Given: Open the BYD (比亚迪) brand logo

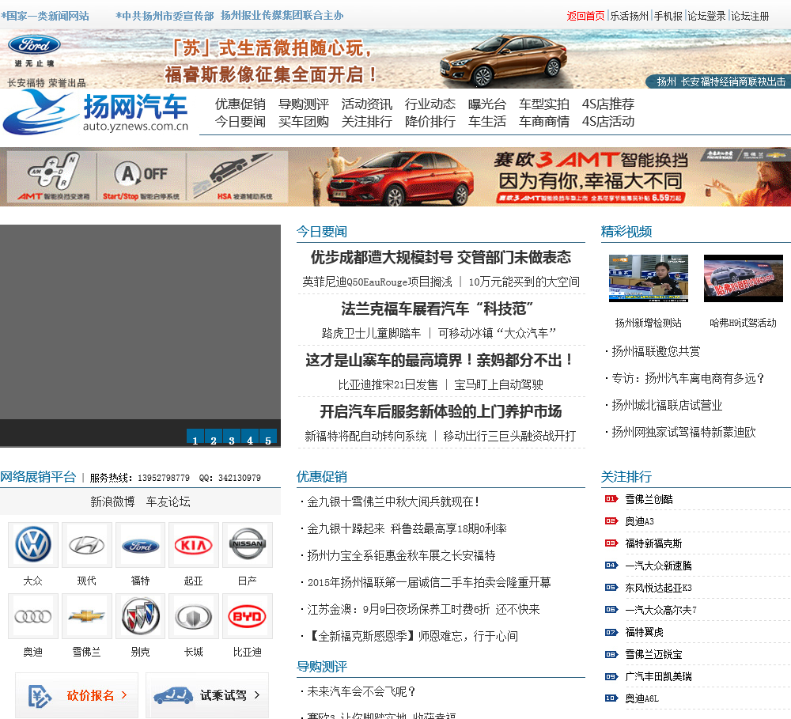Looking at the screenshot, I should point(247,616).
